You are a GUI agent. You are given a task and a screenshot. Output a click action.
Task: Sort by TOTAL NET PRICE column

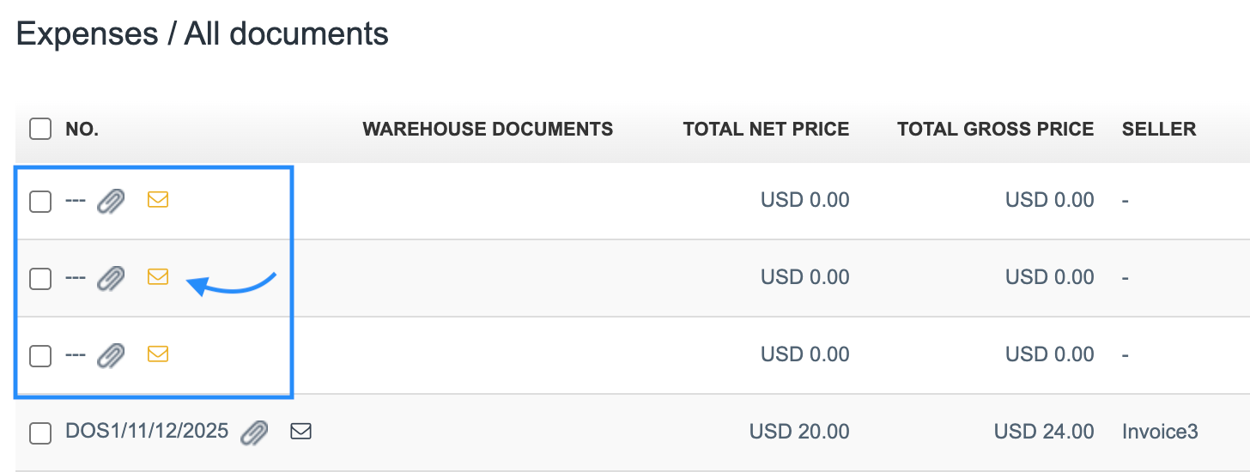(x=766, y=130)
